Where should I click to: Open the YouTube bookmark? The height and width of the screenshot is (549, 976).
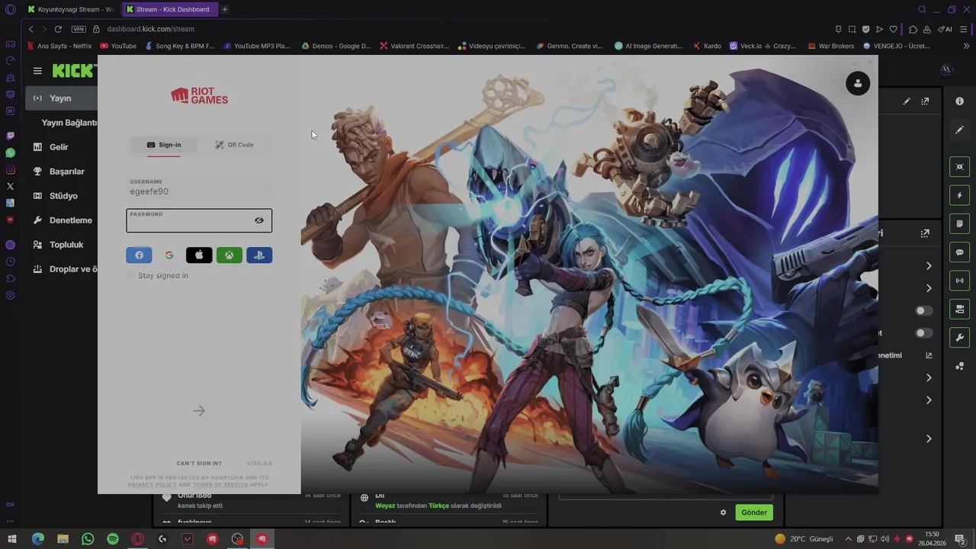point(118,46)
